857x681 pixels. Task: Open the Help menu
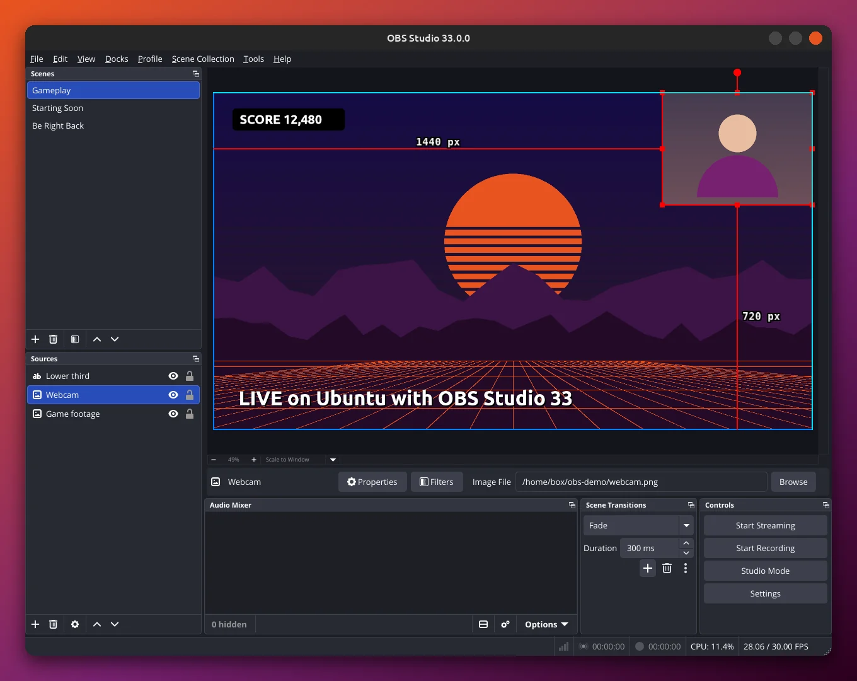click(x=282, y=59)
